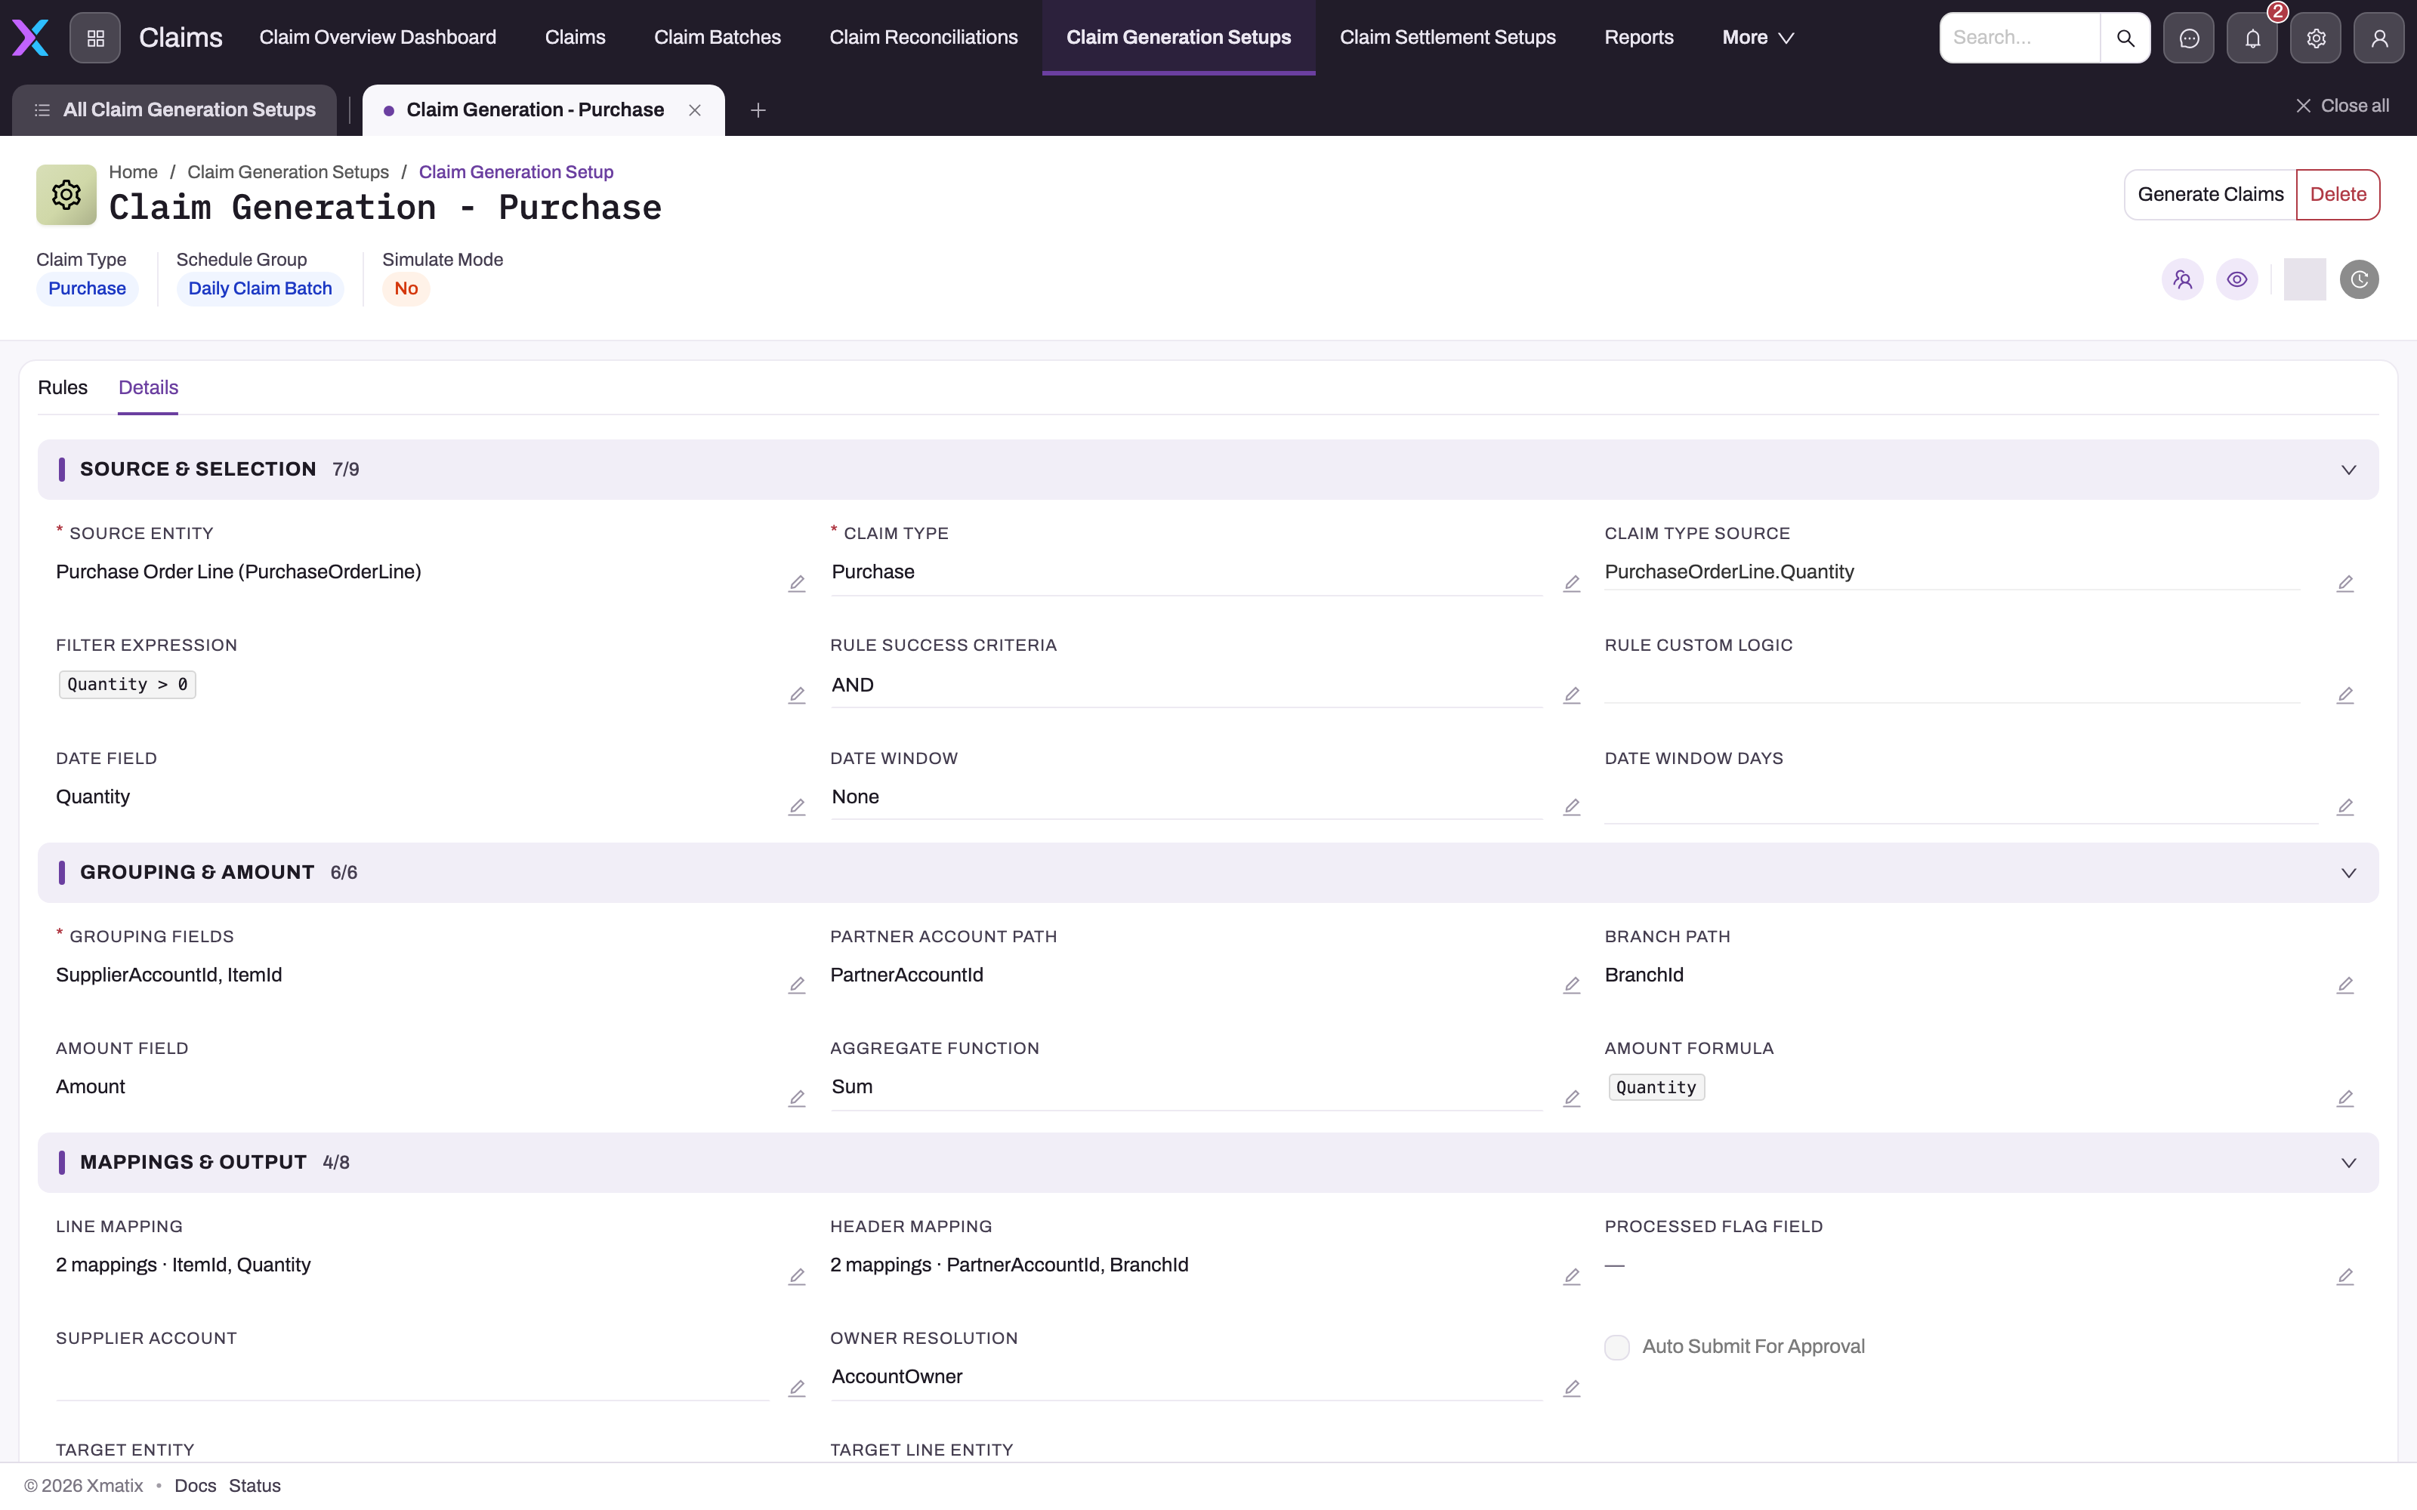The image size is (2417, 1510).
Task: Click the search magnifier icon
Action: (x=2125, y=38)
